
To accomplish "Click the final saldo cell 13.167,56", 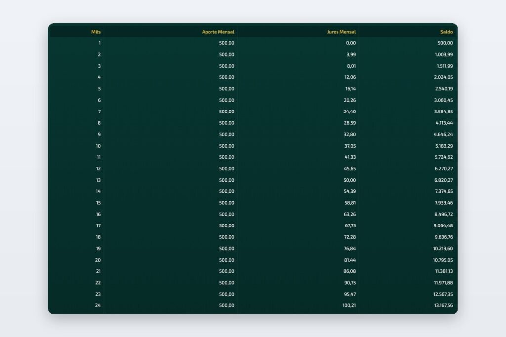I will (443, 306).
